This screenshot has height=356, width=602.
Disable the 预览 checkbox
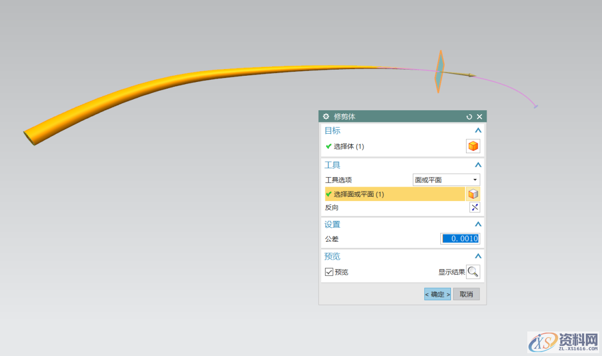point(328,272)
